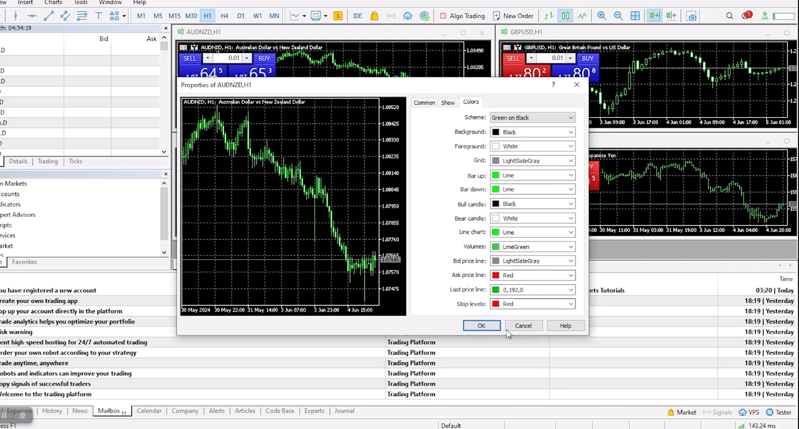
Task: Open the Background color dropdown
Action: 531,132
